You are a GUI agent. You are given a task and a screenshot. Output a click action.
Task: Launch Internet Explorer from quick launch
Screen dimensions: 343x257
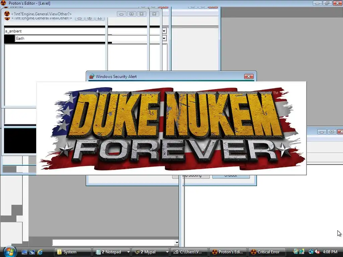coord(40,252)
